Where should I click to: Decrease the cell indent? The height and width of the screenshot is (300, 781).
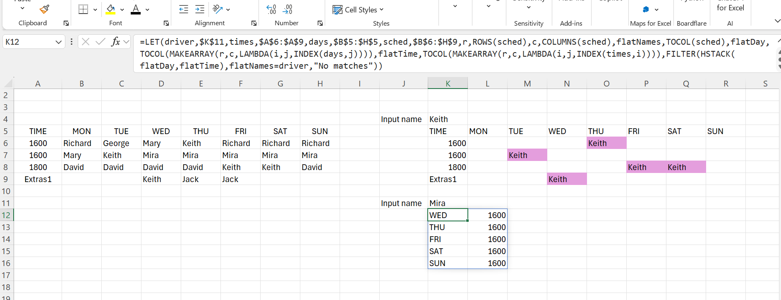(184, 9)
